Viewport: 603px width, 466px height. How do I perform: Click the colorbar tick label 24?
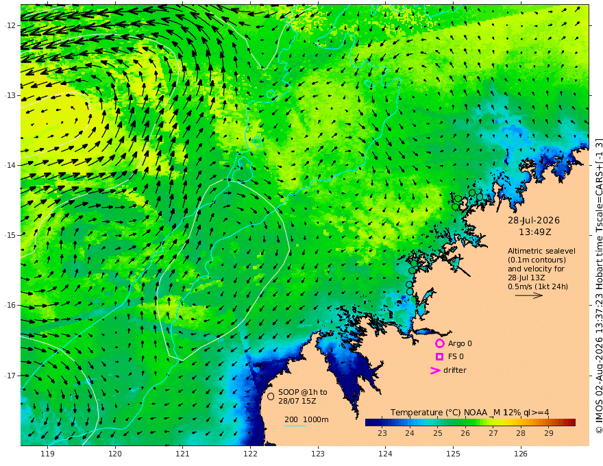pos(410,433)
